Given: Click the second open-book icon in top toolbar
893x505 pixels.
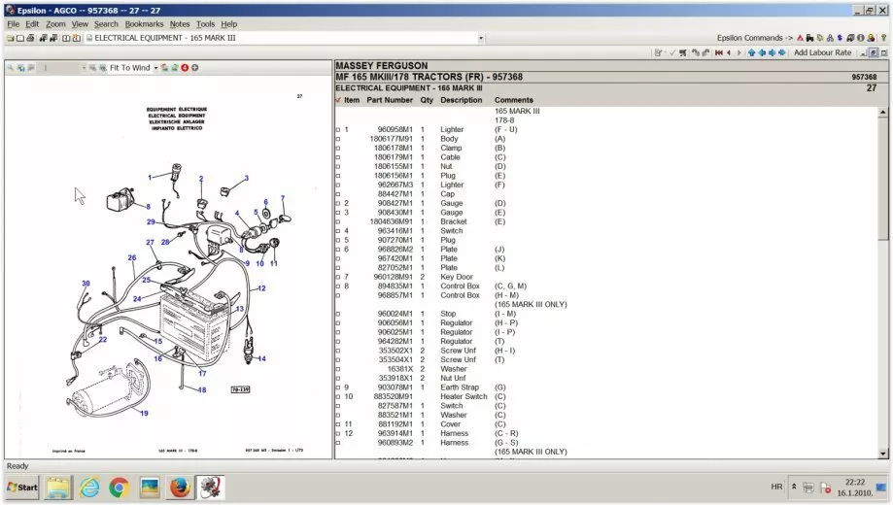Looking at the screenshot, I should (x=77, y=38).
